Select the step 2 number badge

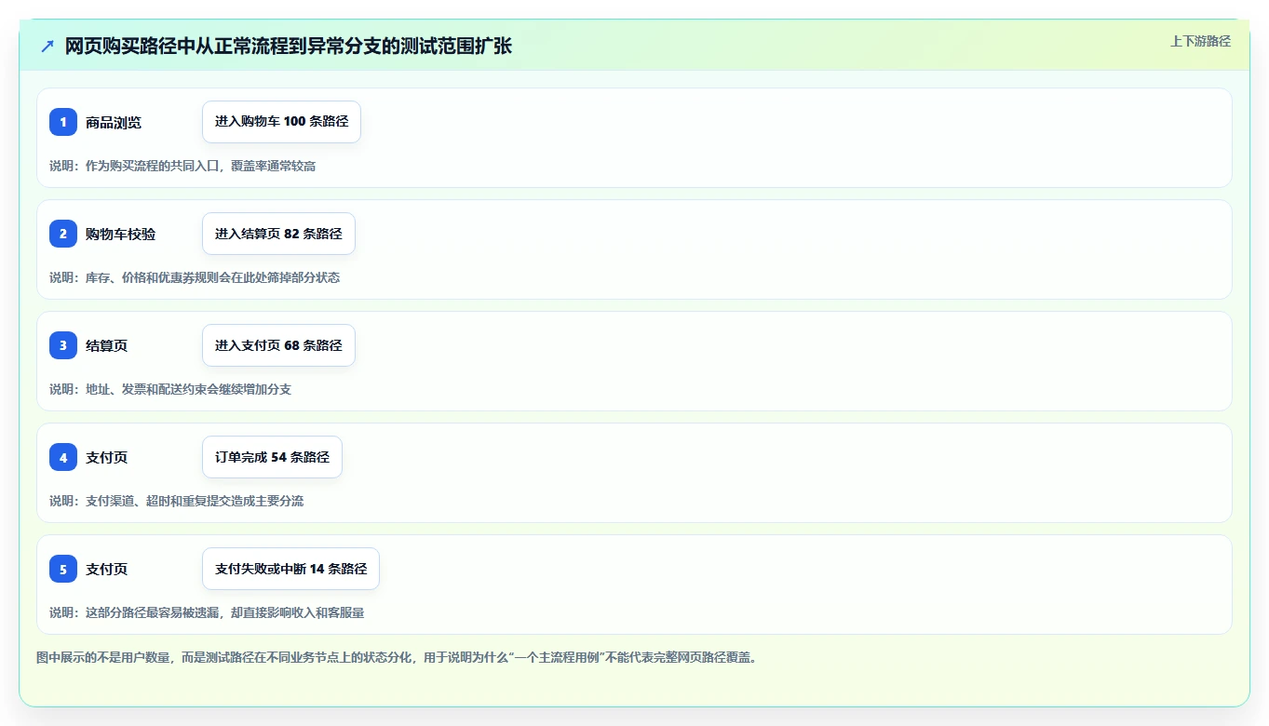(x=63, y=234)
